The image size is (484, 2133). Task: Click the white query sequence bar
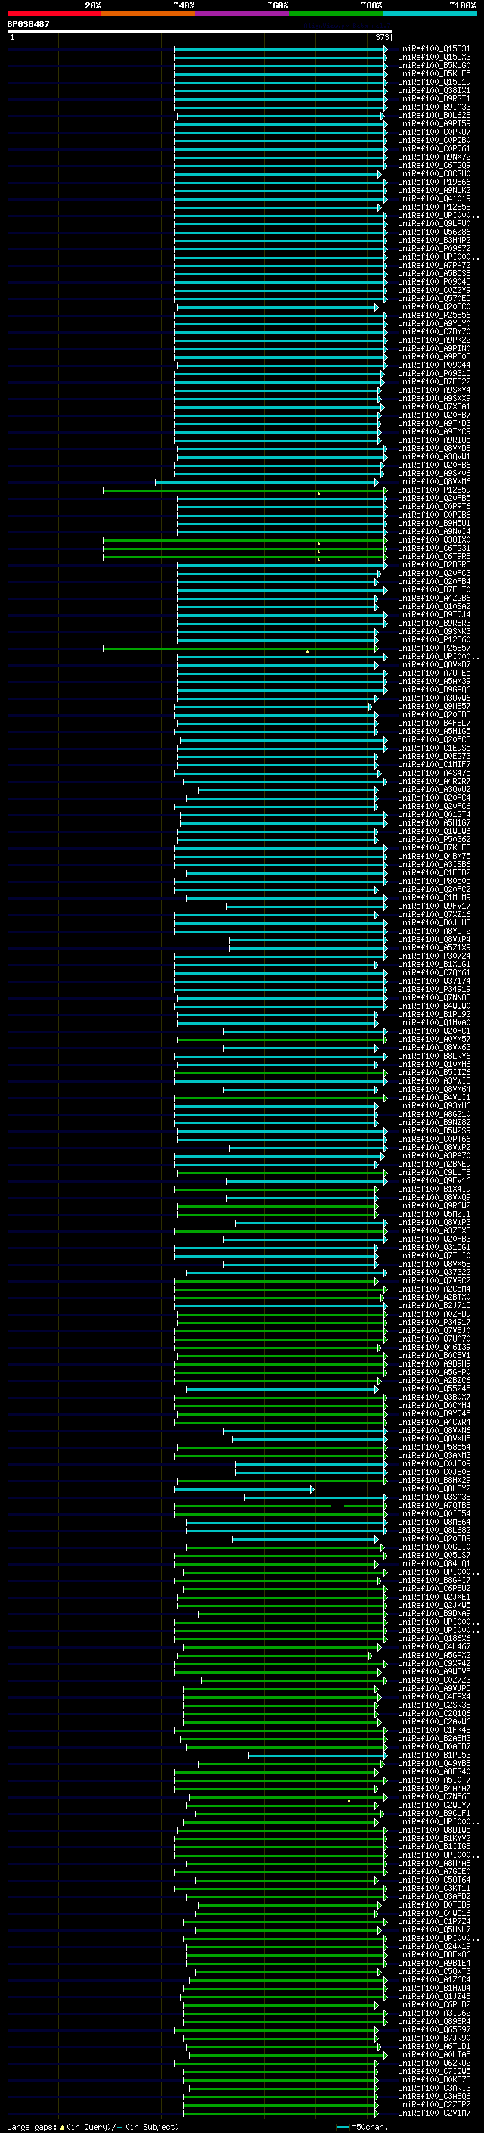pyautogui.click(x=200, y=32)
